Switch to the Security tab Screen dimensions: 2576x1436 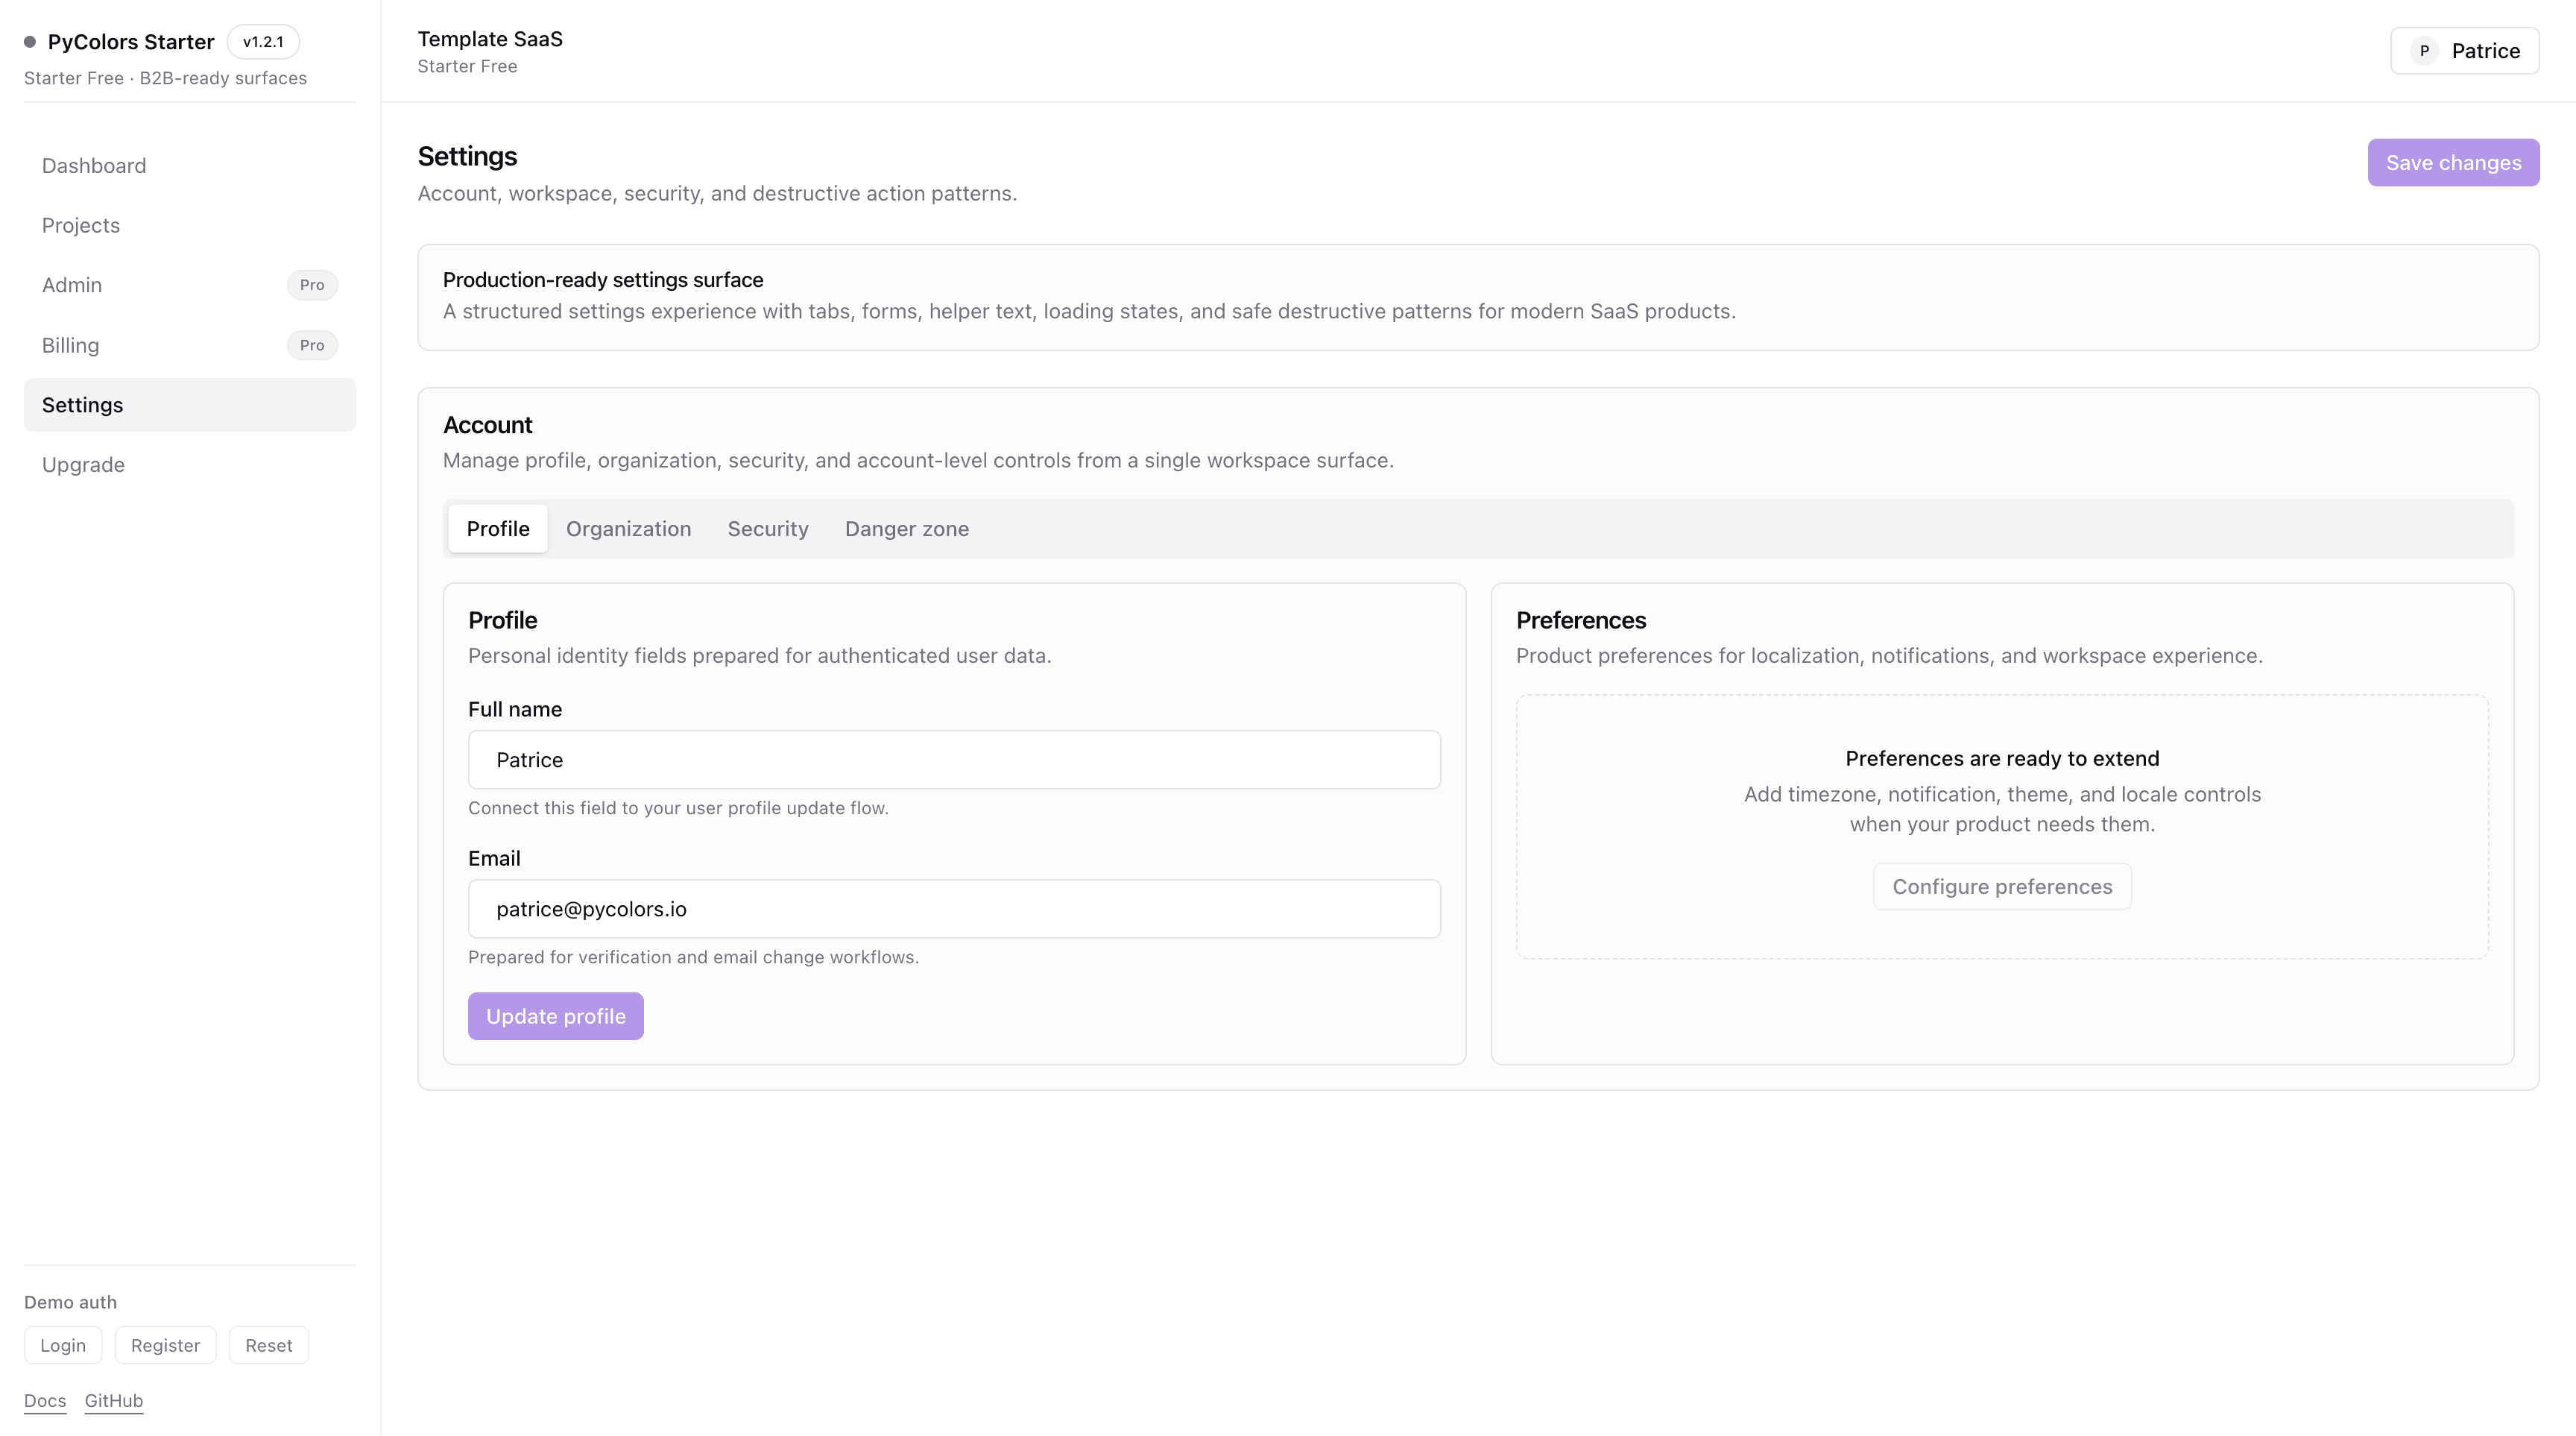768,529
